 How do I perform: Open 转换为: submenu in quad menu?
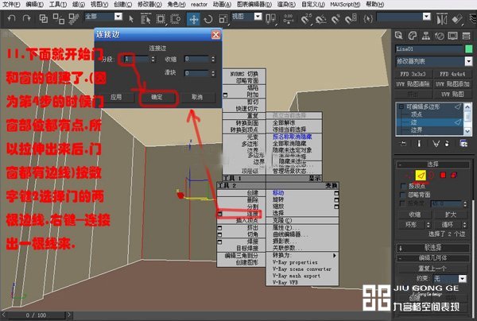tap(303, 255)
